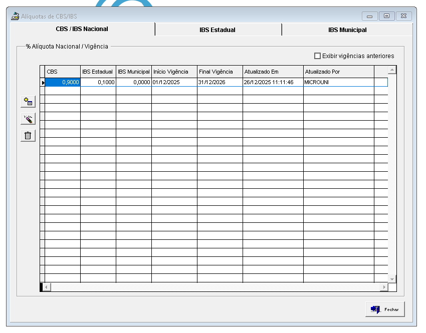
Task: Click the grid's vertical scroll up arrow
Action: pos(392,70)
